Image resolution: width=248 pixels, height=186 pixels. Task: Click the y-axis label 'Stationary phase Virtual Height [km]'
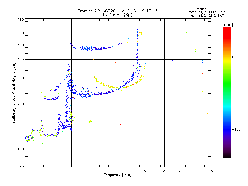pyautogui.click(x=13, y=93)
